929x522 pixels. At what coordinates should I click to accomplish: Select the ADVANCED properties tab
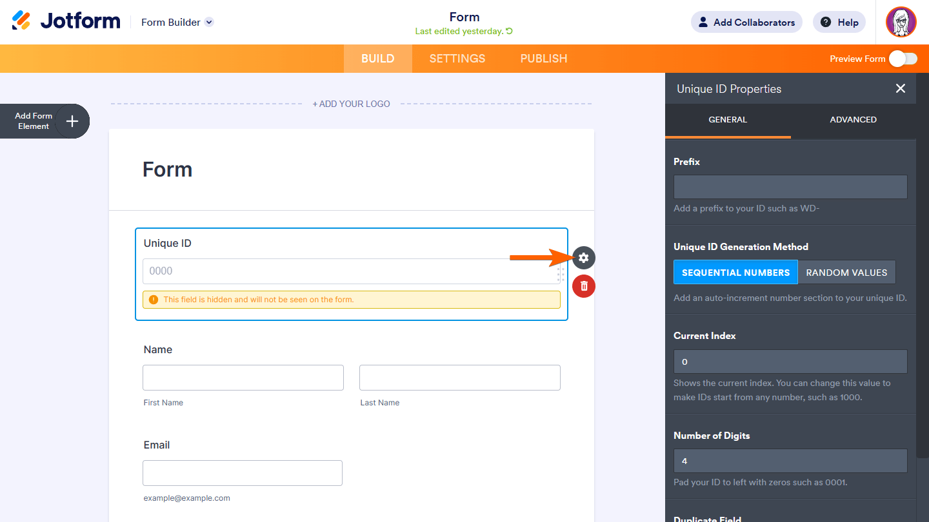coord(853,120)
